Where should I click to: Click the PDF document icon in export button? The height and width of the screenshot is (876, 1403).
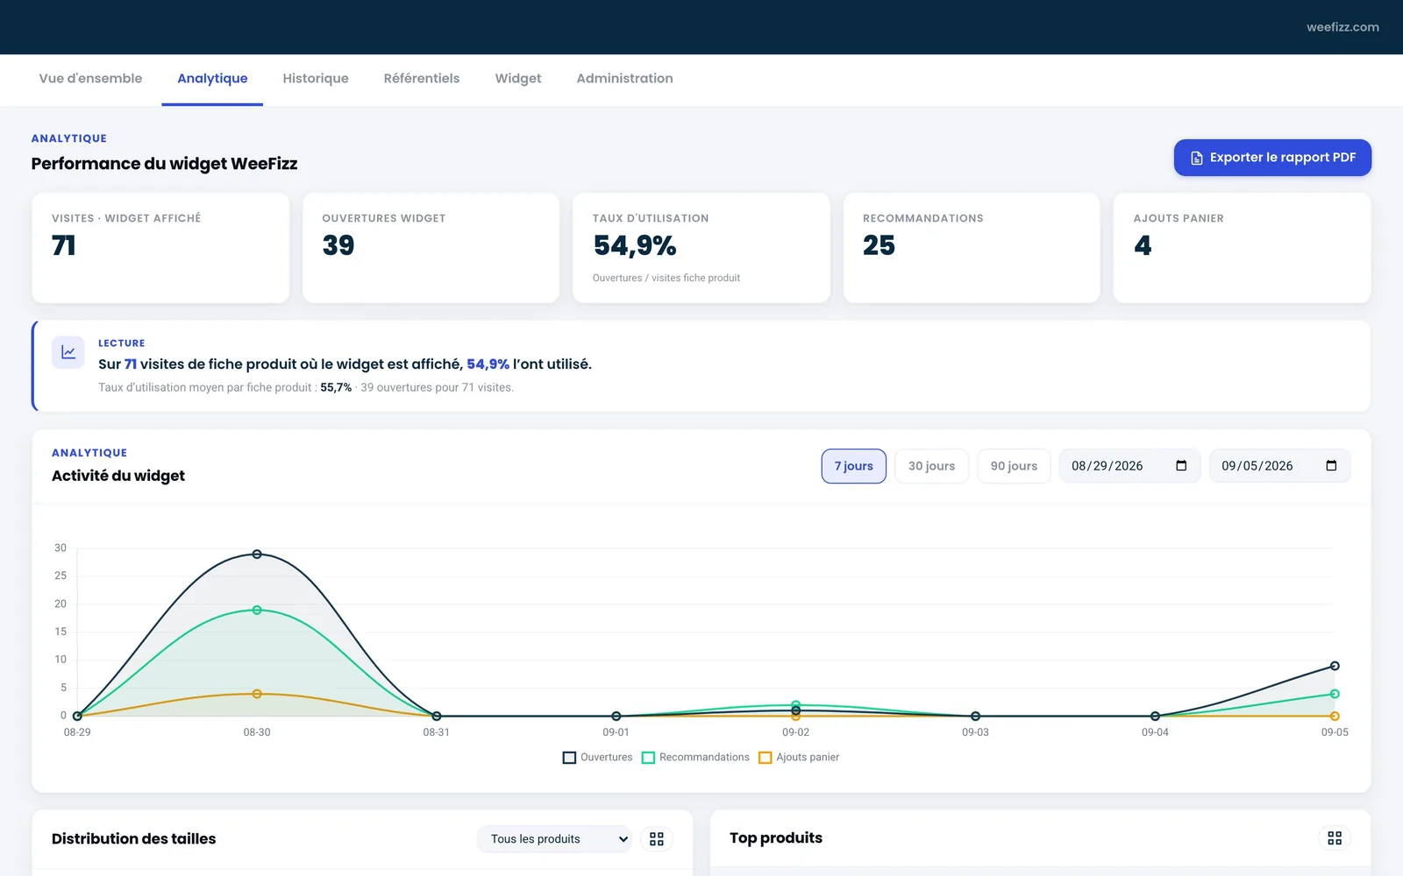click(x=1197, y=159)
